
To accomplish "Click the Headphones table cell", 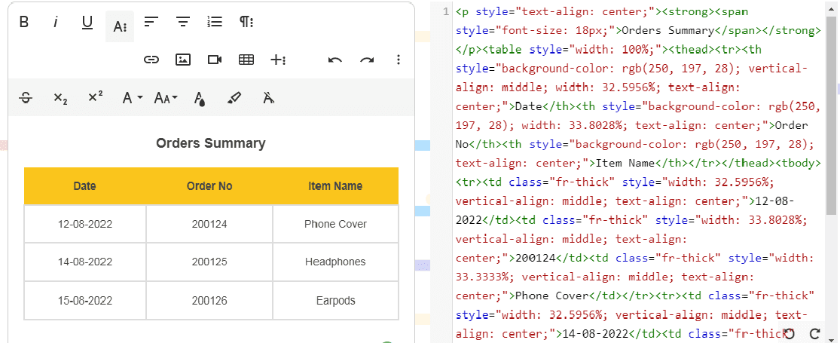I will (x=335, y=262).
